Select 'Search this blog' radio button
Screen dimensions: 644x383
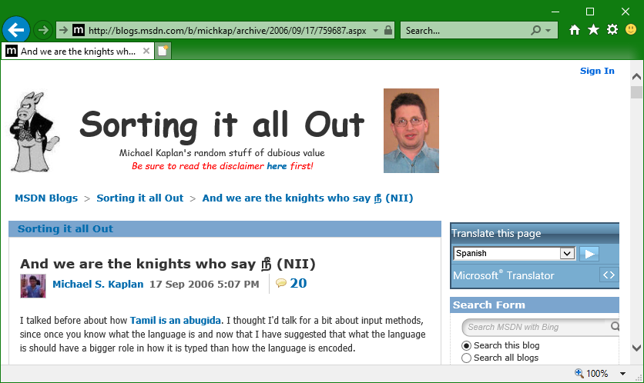coord(466,345)
